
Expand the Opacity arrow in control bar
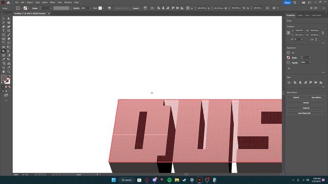(91, 8)
